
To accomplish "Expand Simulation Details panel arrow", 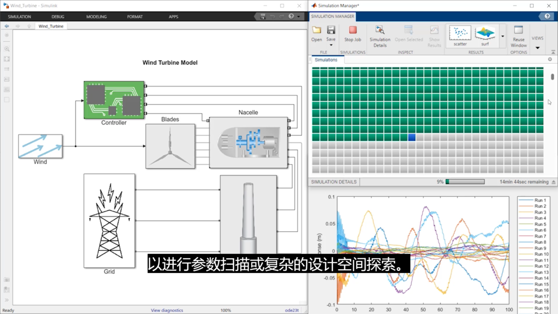I will [553, 182].
